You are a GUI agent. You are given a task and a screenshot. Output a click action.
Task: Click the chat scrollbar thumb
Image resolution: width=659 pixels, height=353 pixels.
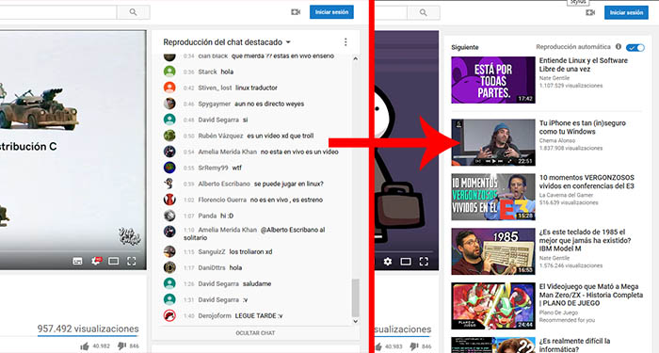(x=355, y=297)
